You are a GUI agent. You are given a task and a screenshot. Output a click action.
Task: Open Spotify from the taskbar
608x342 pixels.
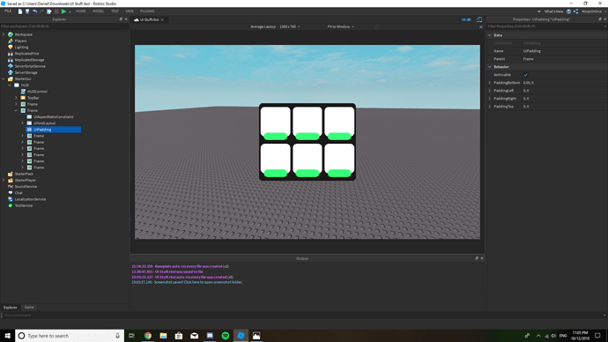click(x=226, y=336)
